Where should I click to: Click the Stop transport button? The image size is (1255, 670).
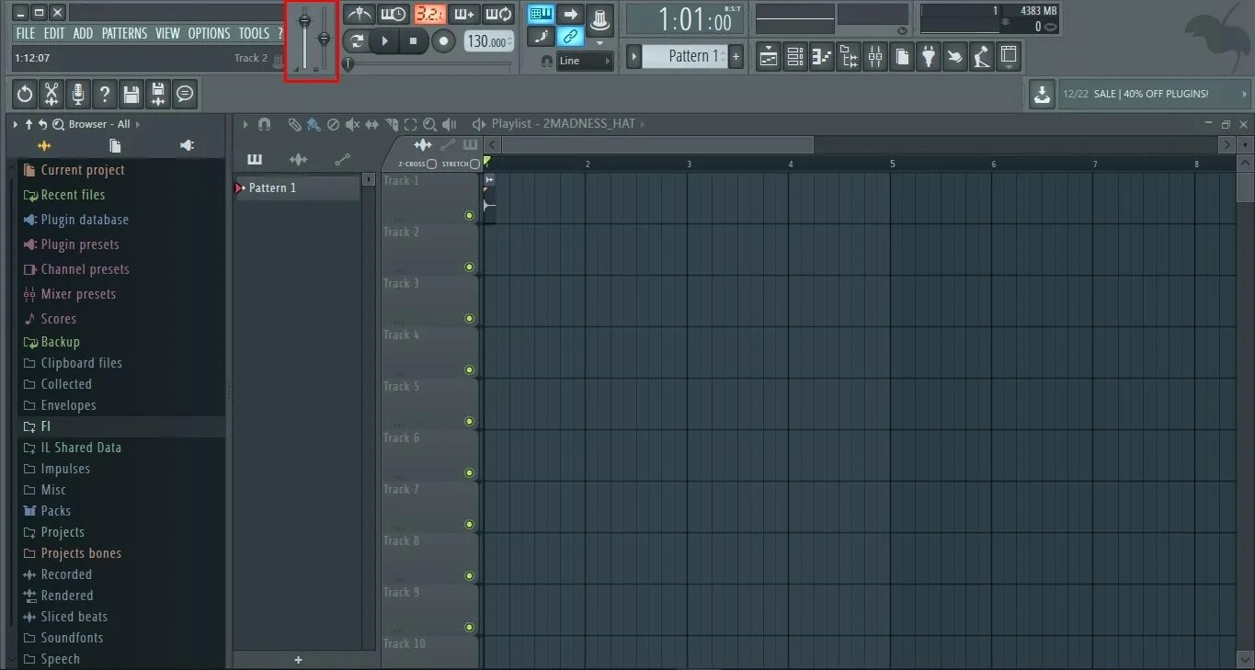pyautogui.click(x=414, y=40)
